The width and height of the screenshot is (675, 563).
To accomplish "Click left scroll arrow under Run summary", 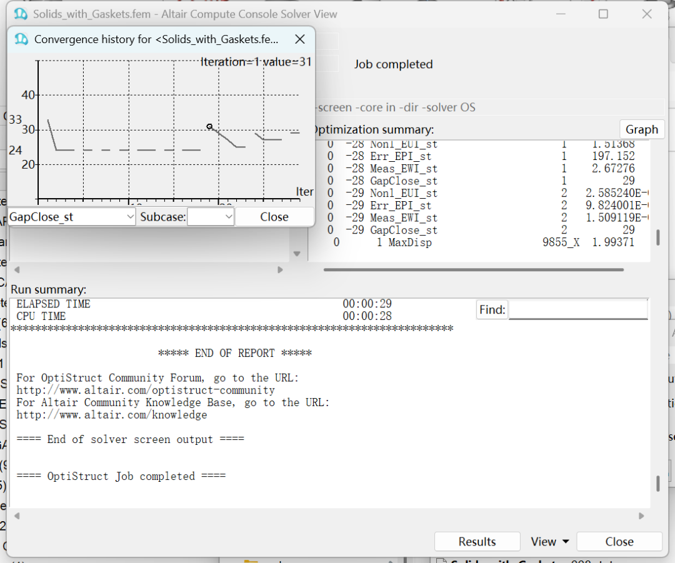I will click(x=17, y=516).
